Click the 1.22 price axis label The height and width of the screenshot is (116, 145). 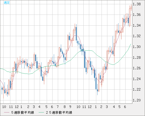137,89
